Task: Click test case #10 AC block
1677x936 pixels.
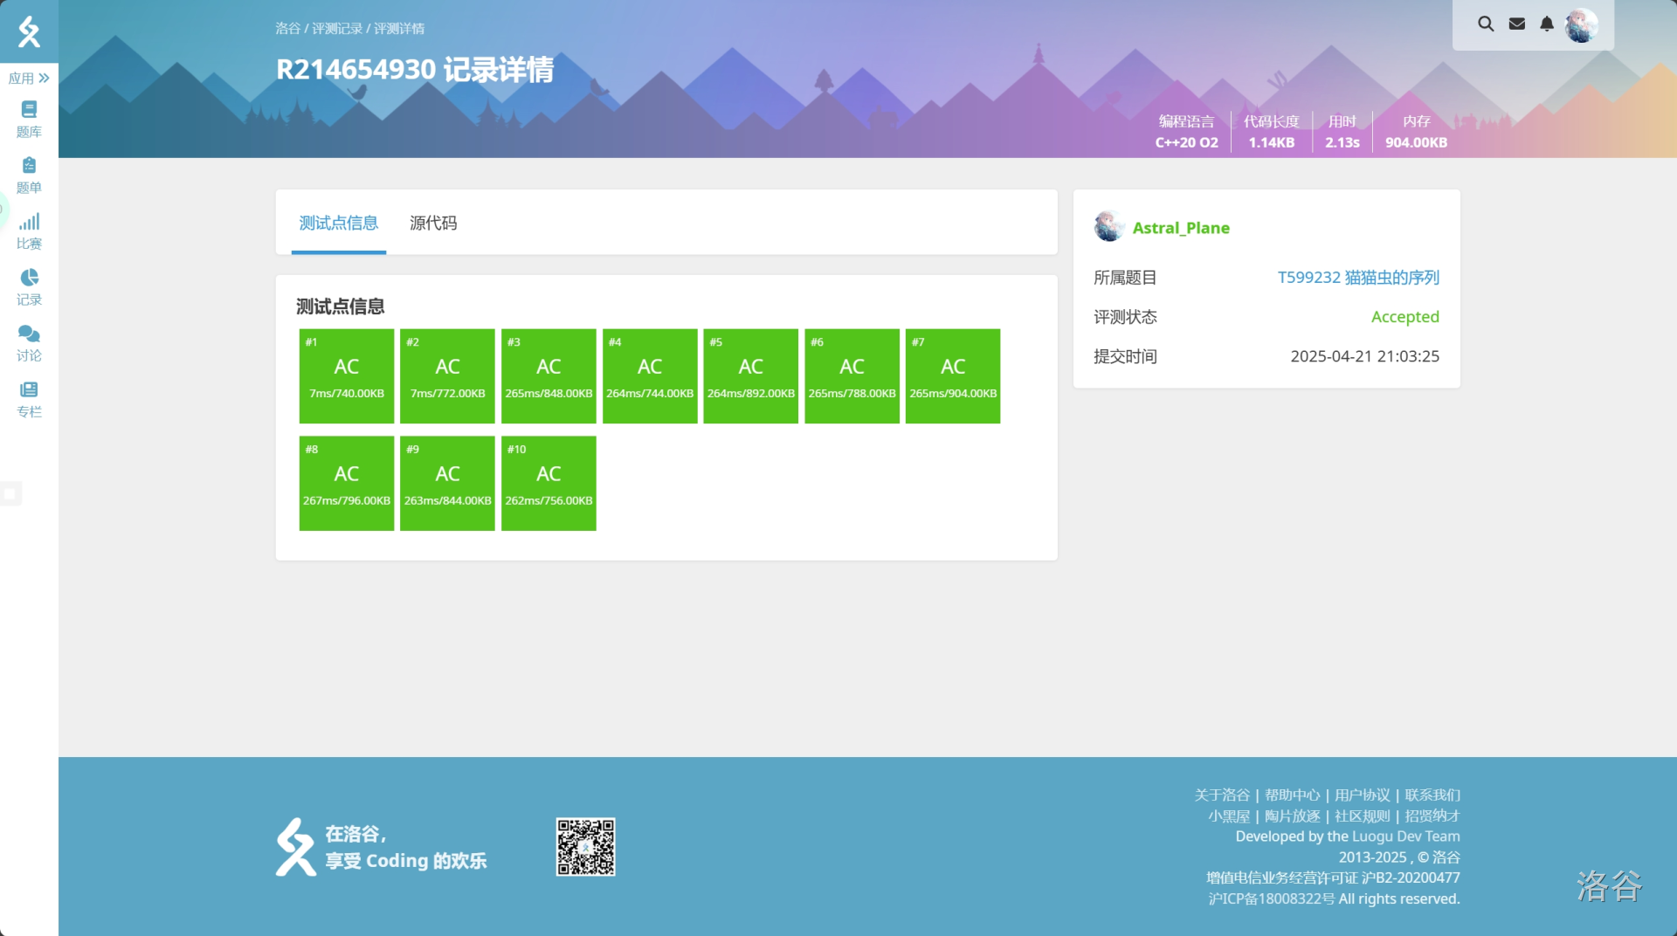Action: click(x=549, y=483)
